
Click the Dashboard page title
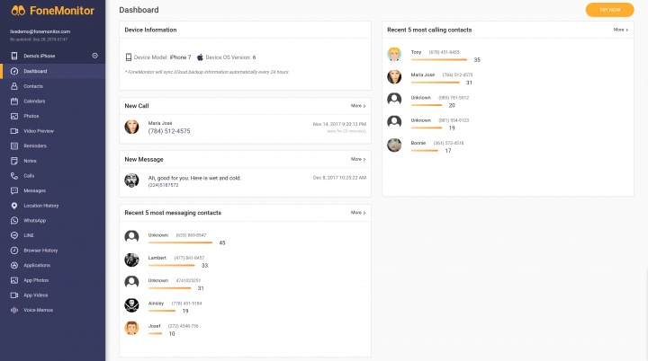pyautogui.click(x=139, y=10)
